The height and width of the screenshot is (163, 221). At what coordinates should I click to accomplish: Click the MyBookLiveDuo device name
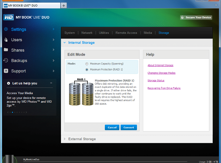click(x=31, y=160)
